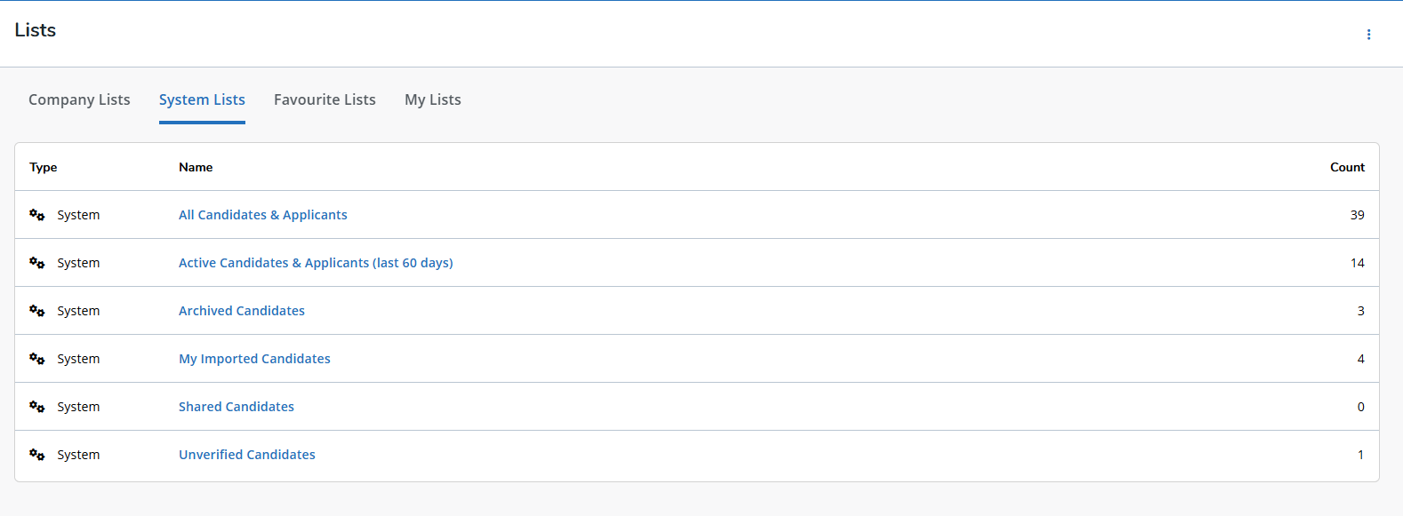Click gear icon in Unverified Candidates row
The image size is (1403, 516).
point(37,455)
